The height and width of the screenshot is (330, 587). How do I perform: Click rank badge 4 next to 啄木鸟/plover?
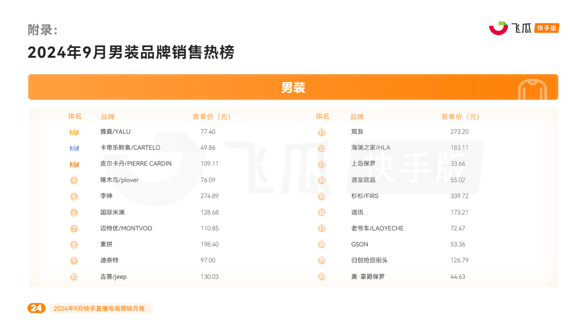(x=74, y=180)
